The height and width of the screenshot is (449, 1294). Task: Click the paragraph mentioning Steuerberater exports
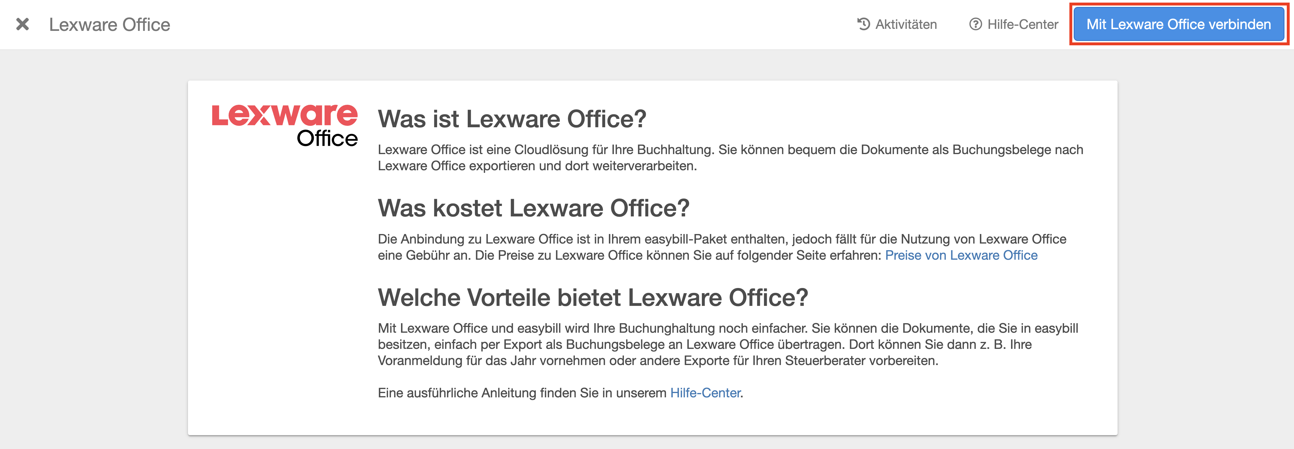pos(703,345)
